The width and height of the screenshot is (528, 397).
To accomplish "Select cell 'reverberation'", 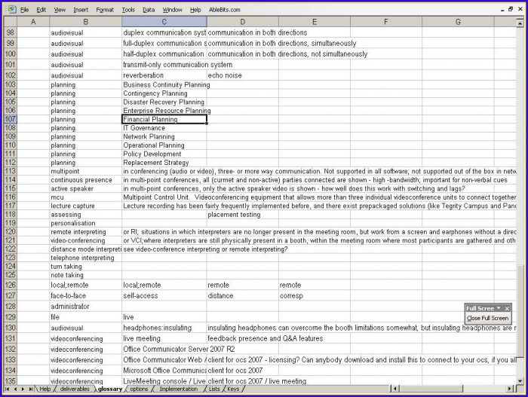I will click(x=164, y=75).
